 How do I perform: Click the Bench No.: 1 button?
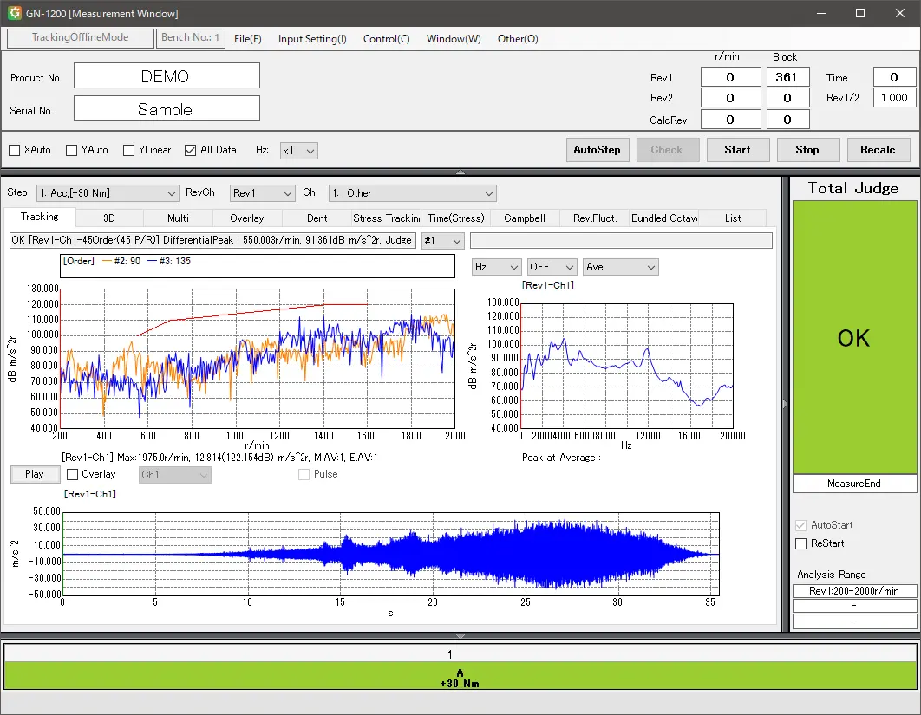[x=190, y=37]
